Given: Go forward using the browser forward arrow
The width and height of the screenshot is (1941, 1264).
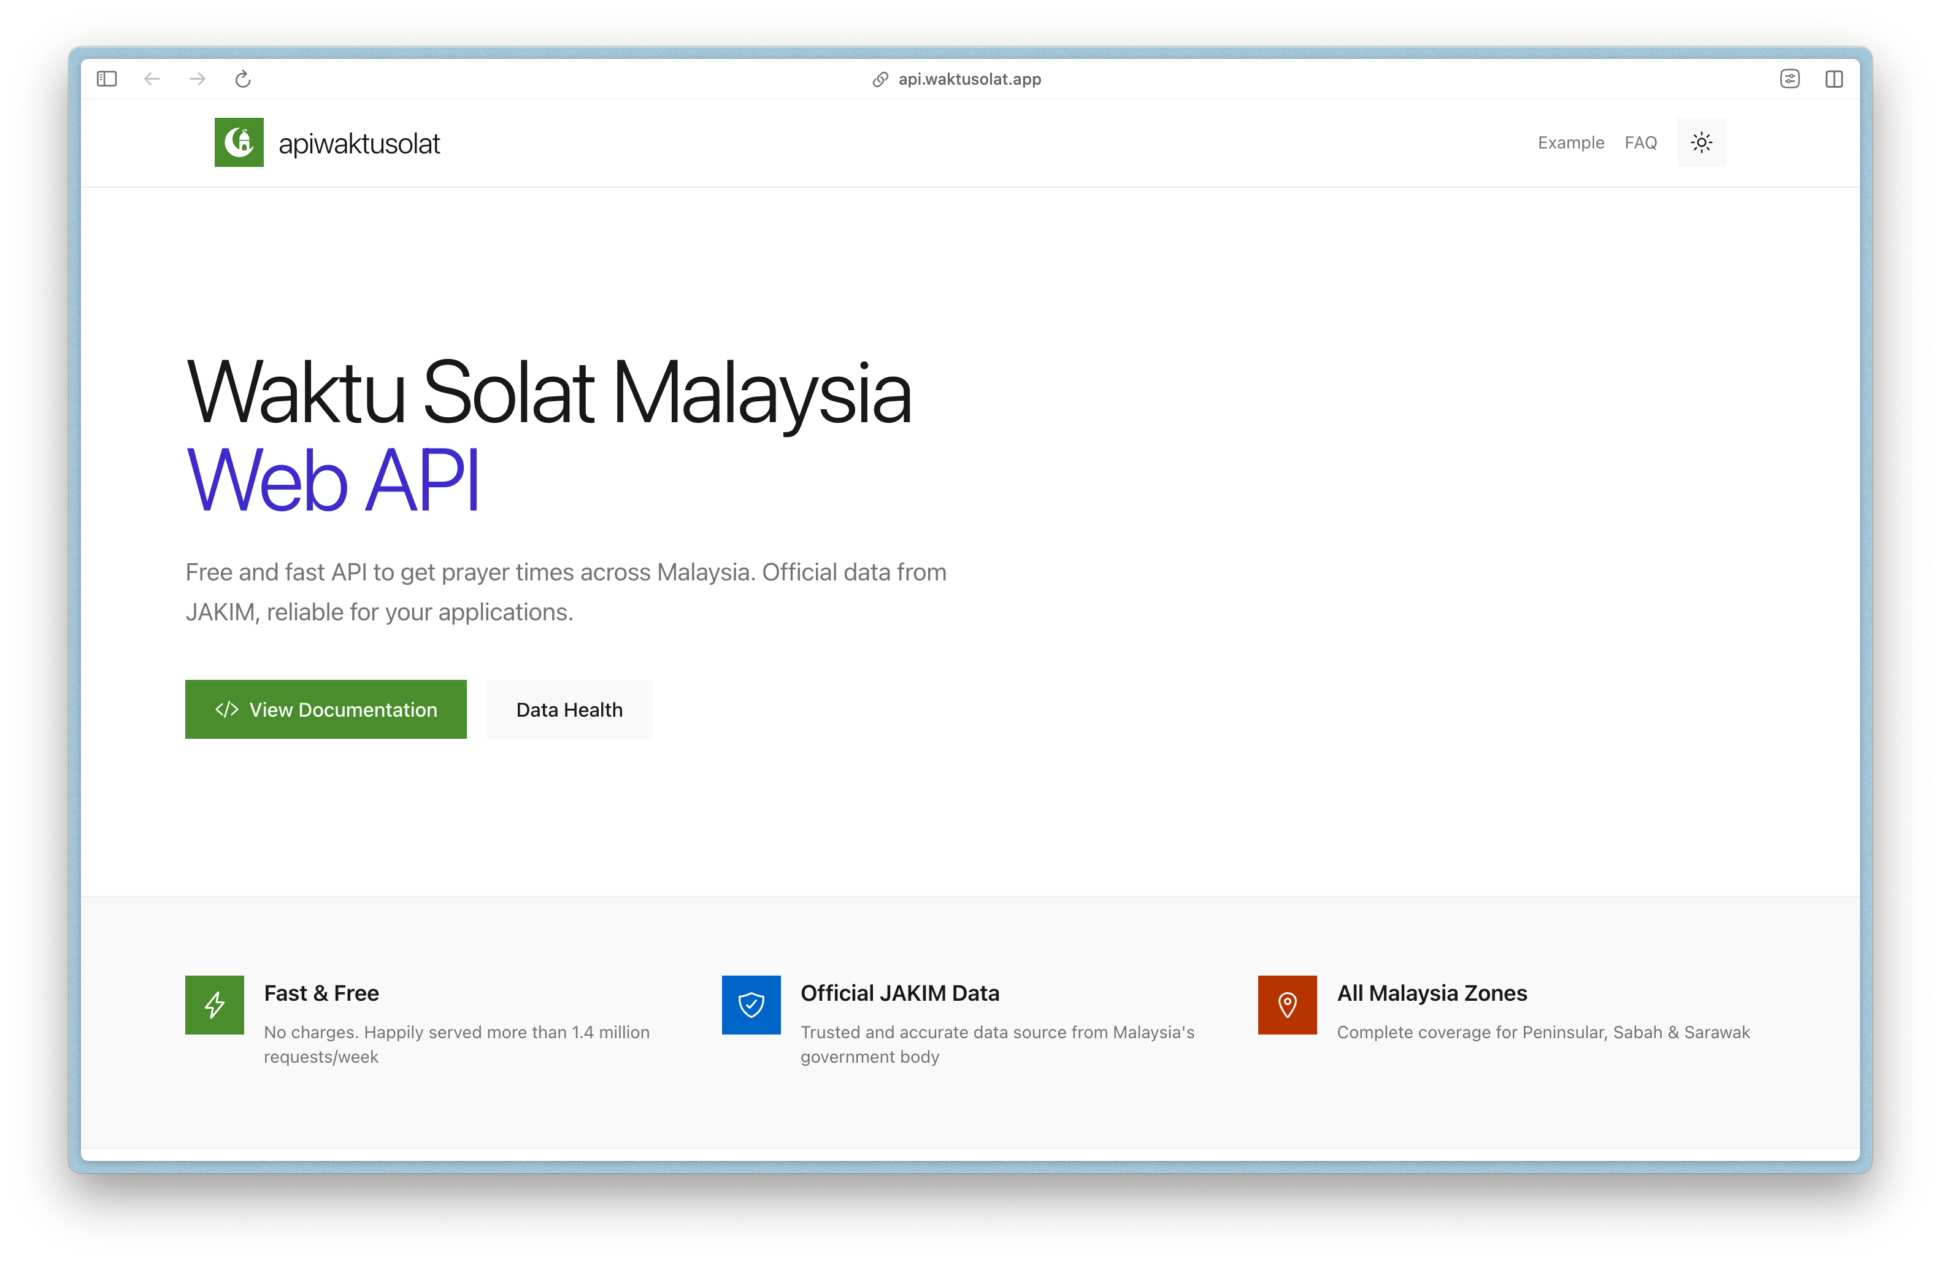Looking at the screenshot, I should point(198,79).
